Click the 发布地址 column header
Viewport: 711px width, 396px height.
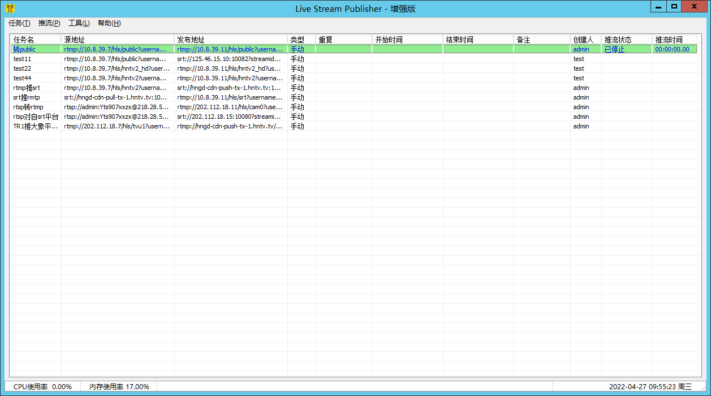point(231,40)
